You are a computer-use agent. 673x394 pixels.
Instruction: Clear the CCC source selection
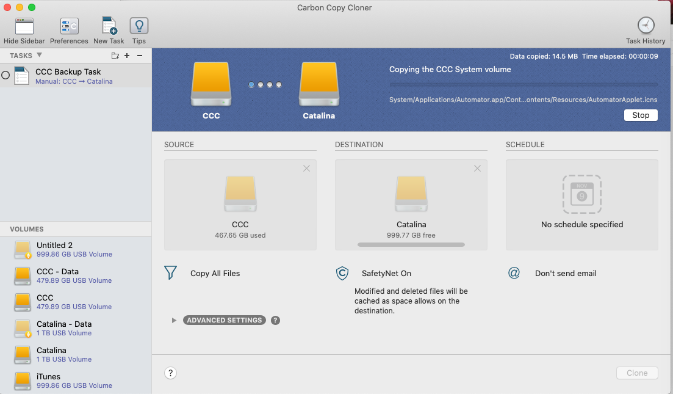point(306,169)
